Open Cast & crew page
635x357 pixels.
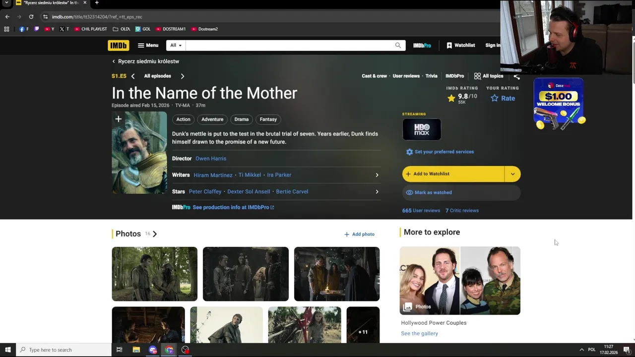[374, 76]
